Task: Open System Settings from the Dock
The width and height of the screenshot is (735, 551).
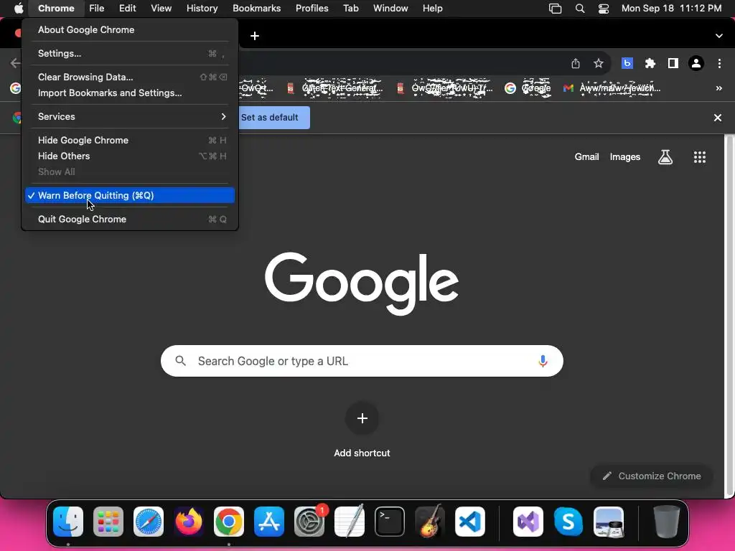Action: click(309, 522)
